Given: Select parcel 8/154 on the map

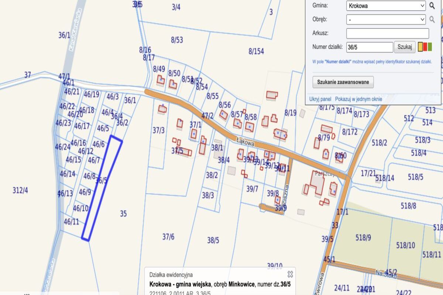Looking at the screenshot, I should 256,52.
